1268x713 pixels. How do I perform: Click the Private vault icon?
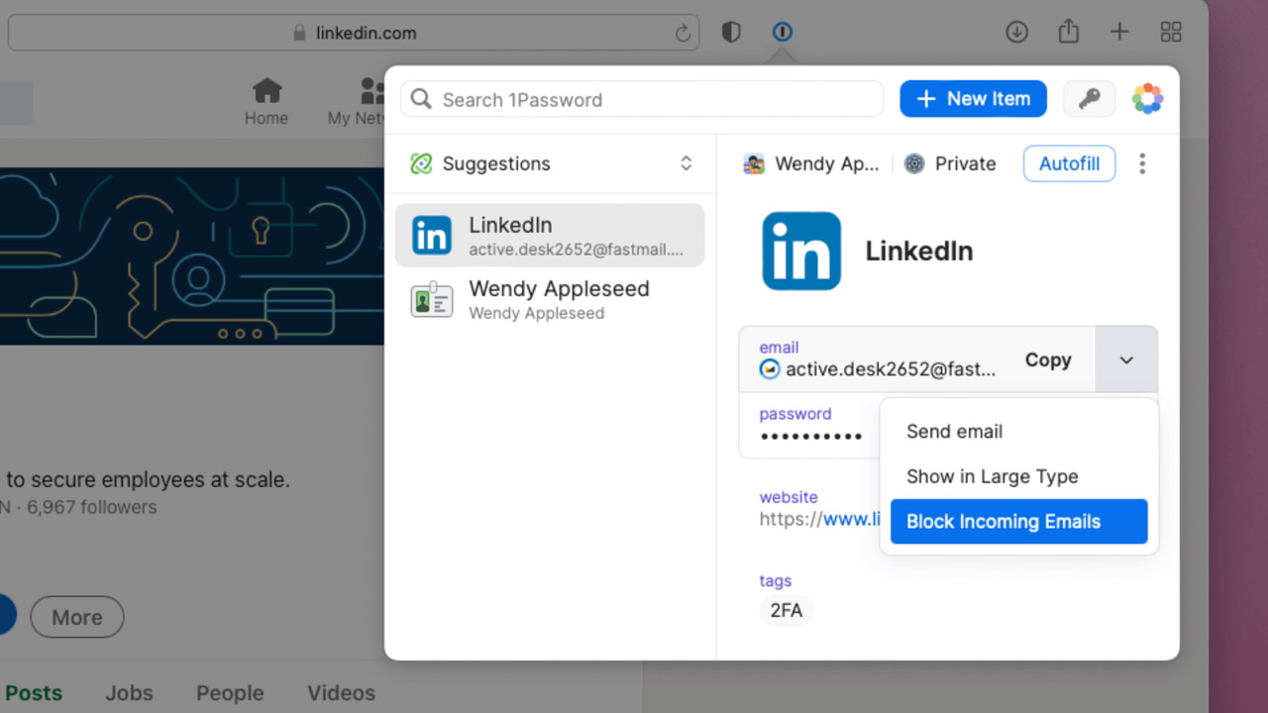click(914, 164)
